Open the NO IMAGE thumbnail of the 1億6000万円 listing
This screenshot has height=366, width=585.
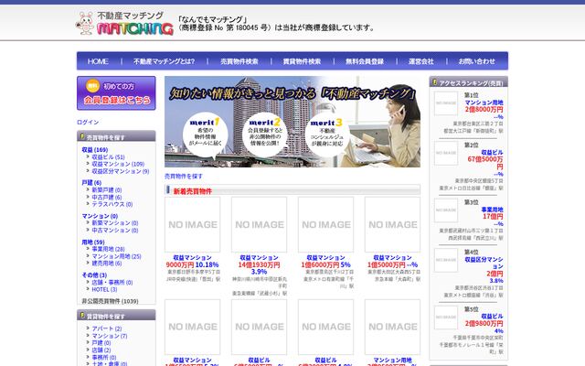click(326, 224)
